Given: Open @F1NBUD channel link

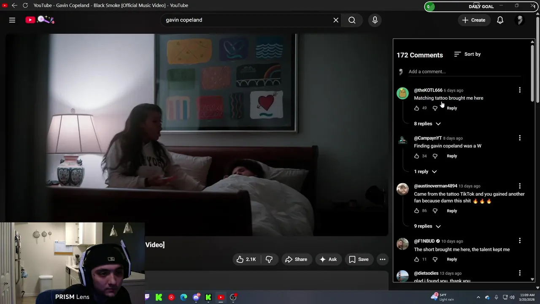Looking at the screenshot, I should (x=424, y=241).
